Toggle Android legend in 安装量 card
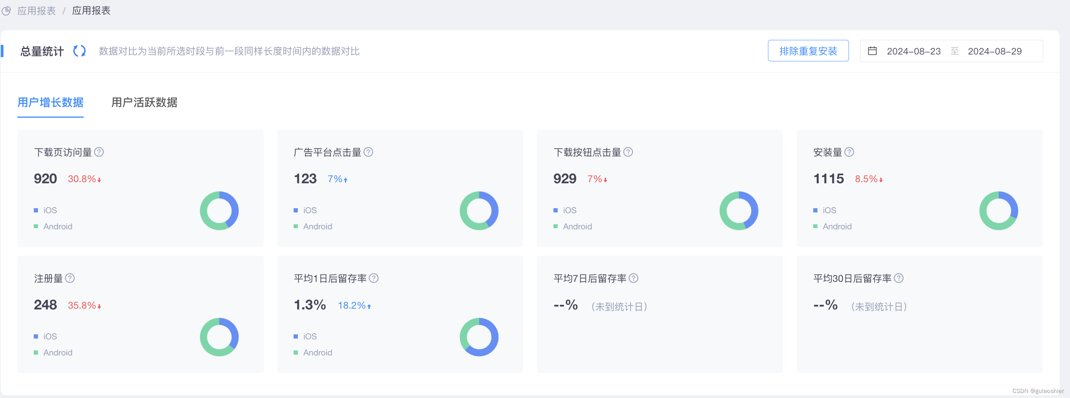The height and width of the screenshot is (398, 1070). point(832,227)
